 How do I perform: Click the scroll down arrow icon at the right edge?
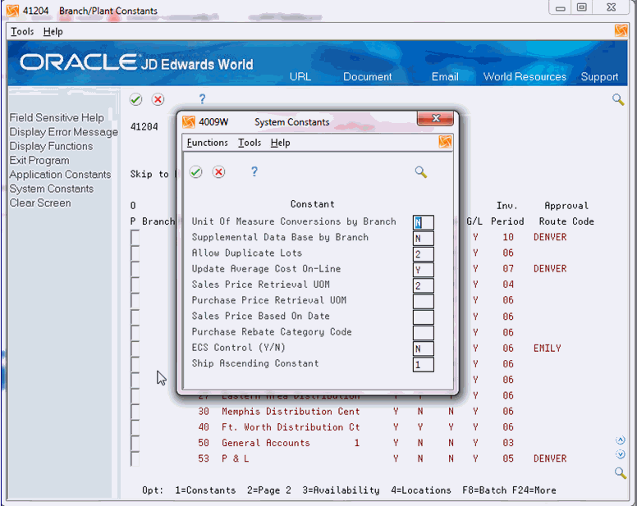click(x=621, y=454)
